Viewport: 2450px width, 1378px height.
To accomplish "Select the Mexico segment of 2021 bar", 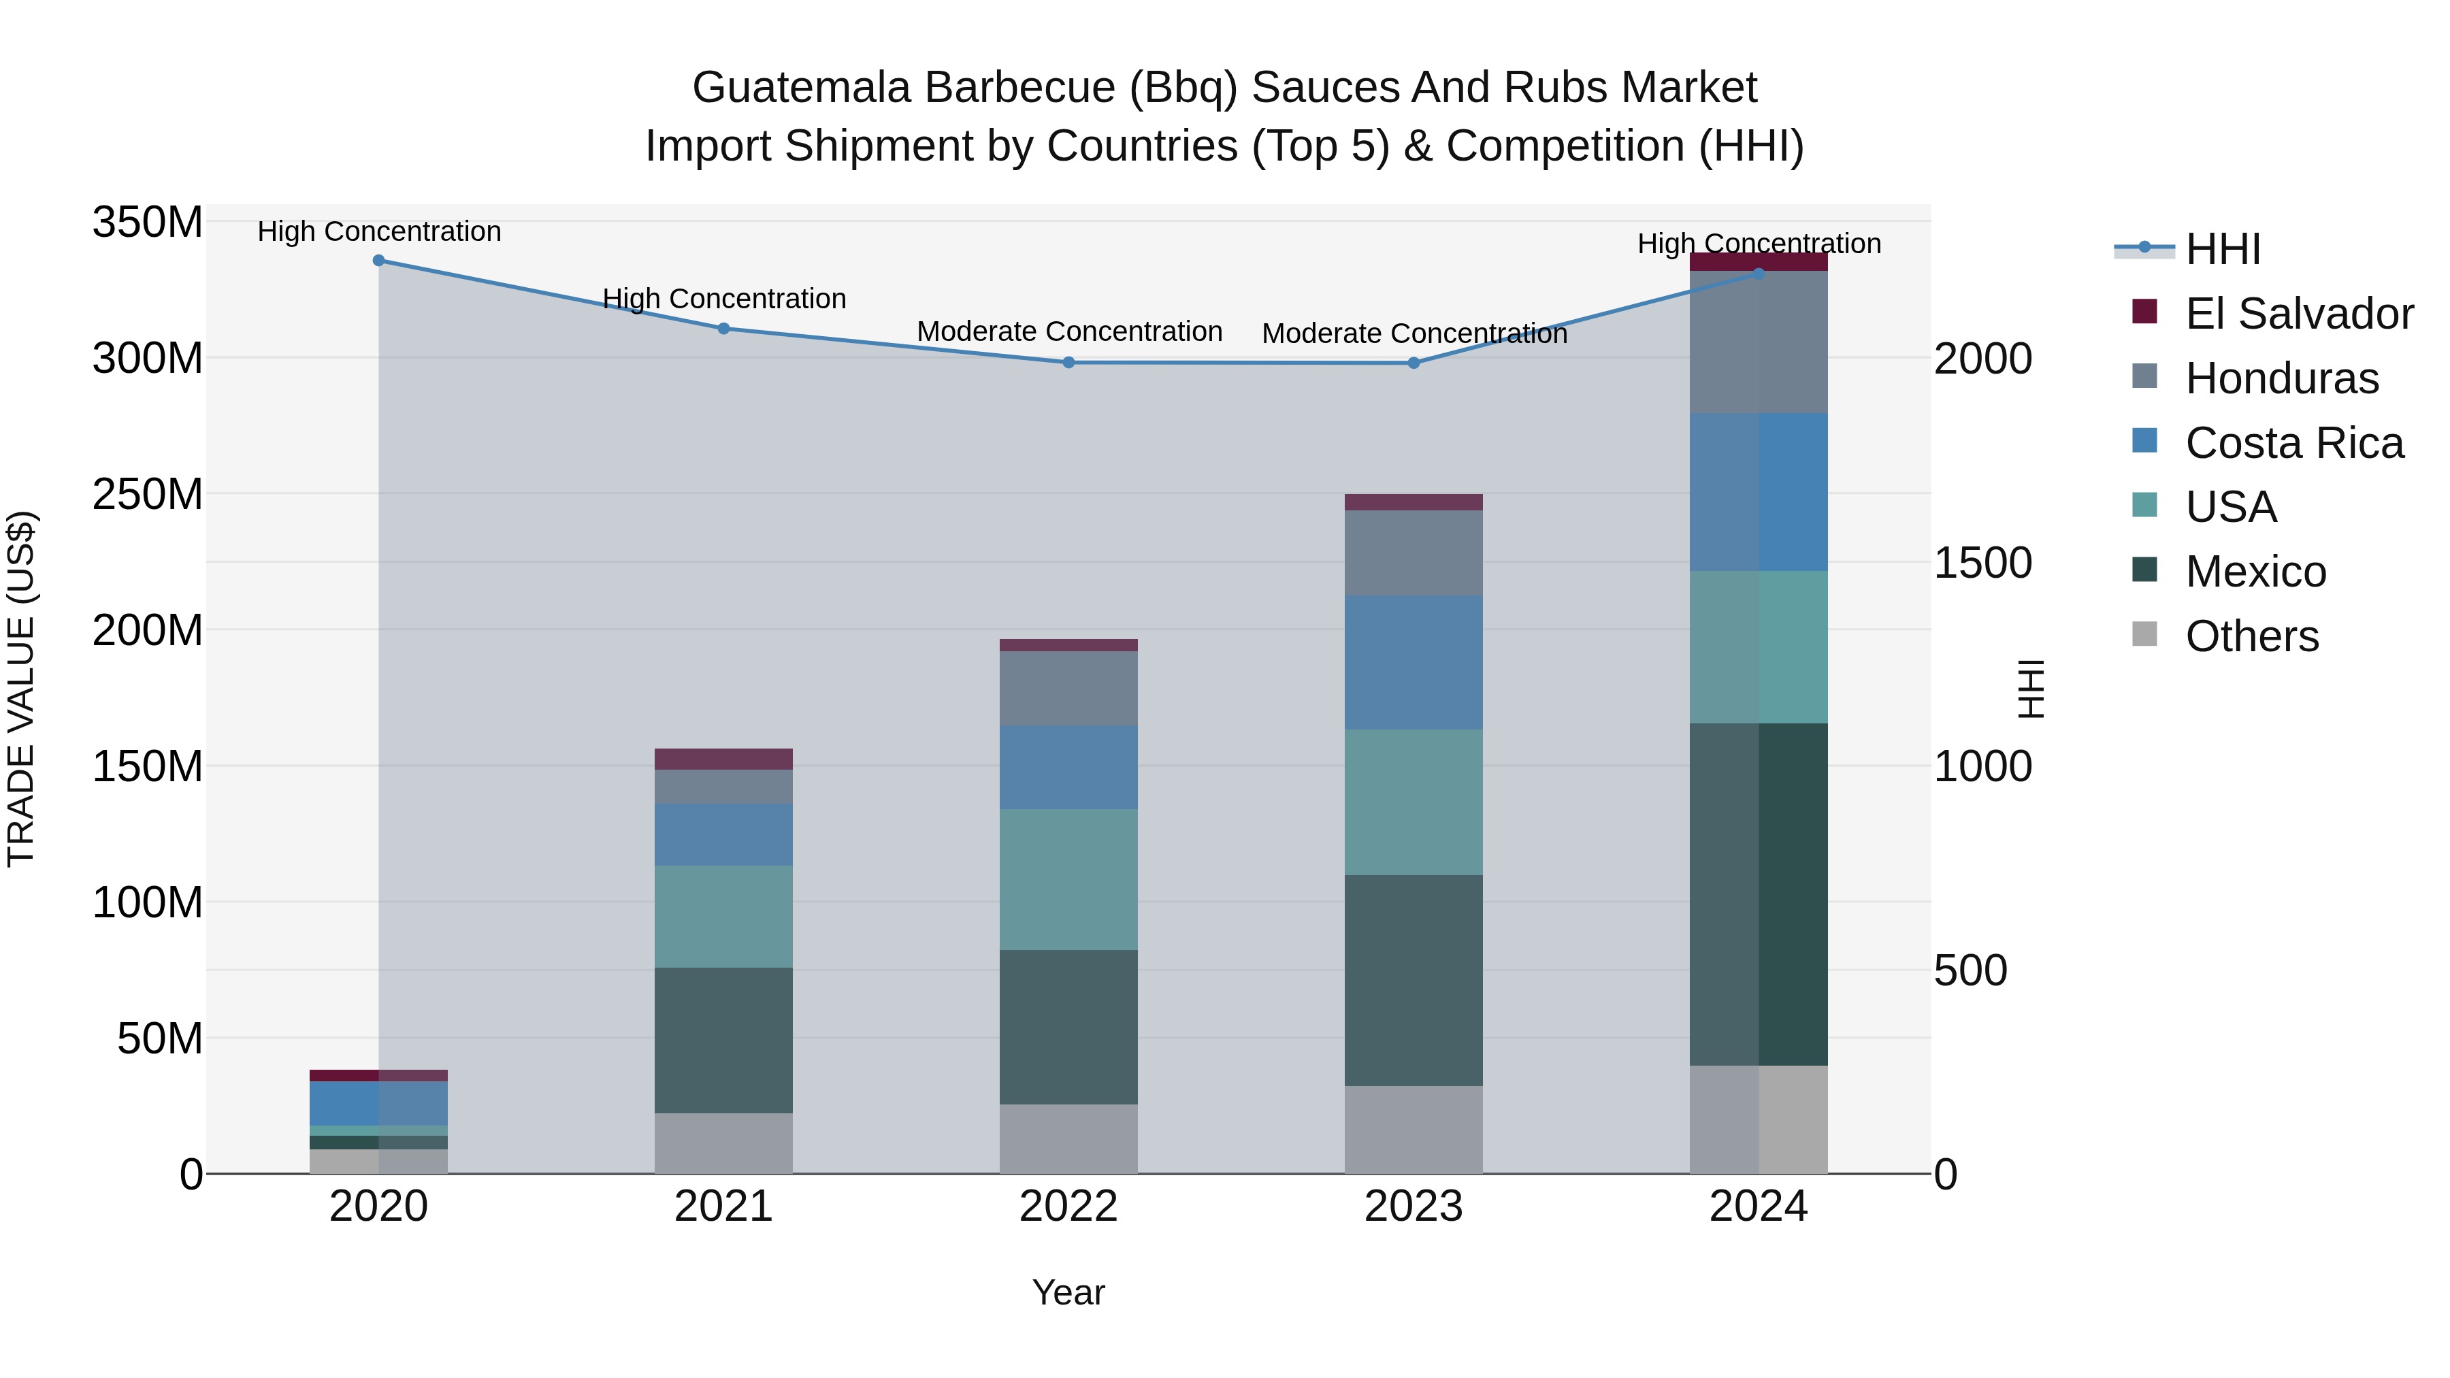I will point(724,1040).
